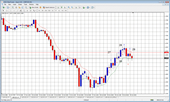The width and height of the screenshot is (170, 102).
Task: Pick the Horizontal Line drawing tool
Action: [x=14, y=11]
